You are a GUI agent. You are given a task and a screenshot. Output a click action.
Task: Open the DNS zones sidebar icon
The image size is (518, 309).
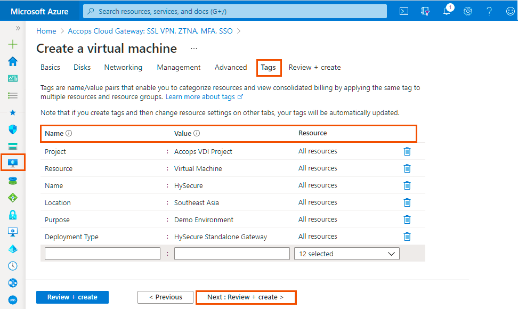coord(13,300)
